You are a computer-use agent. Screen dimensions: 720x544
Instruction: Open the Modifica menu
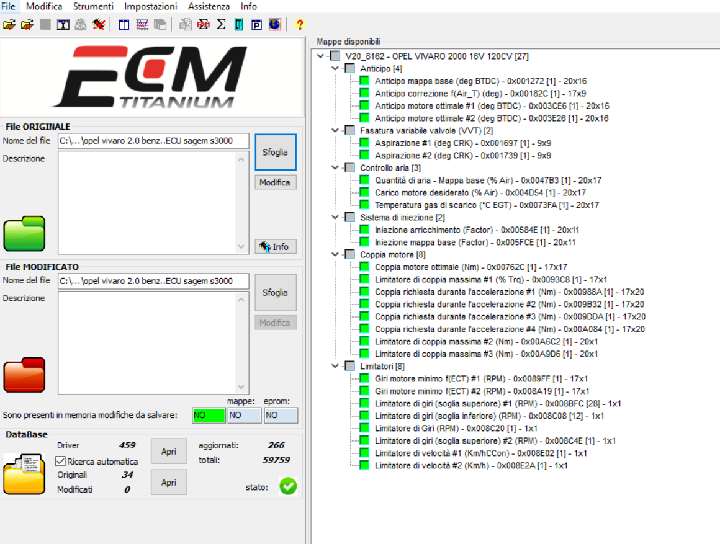click(44, 6)
